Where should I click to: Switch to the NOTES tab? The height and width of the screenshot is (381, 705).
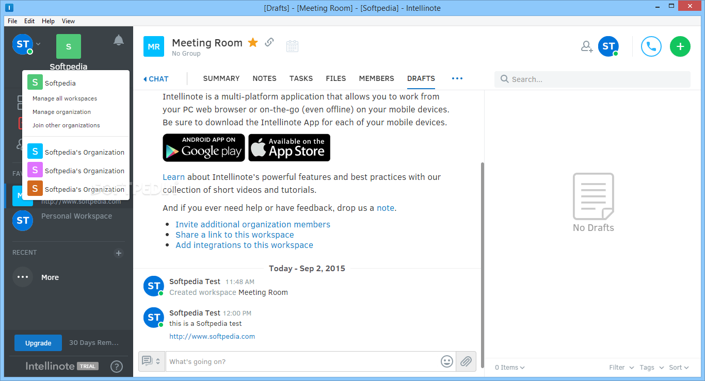click(x=264, y=78)
